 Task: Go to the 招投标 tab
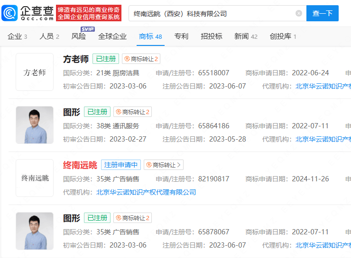coord(212,36)
